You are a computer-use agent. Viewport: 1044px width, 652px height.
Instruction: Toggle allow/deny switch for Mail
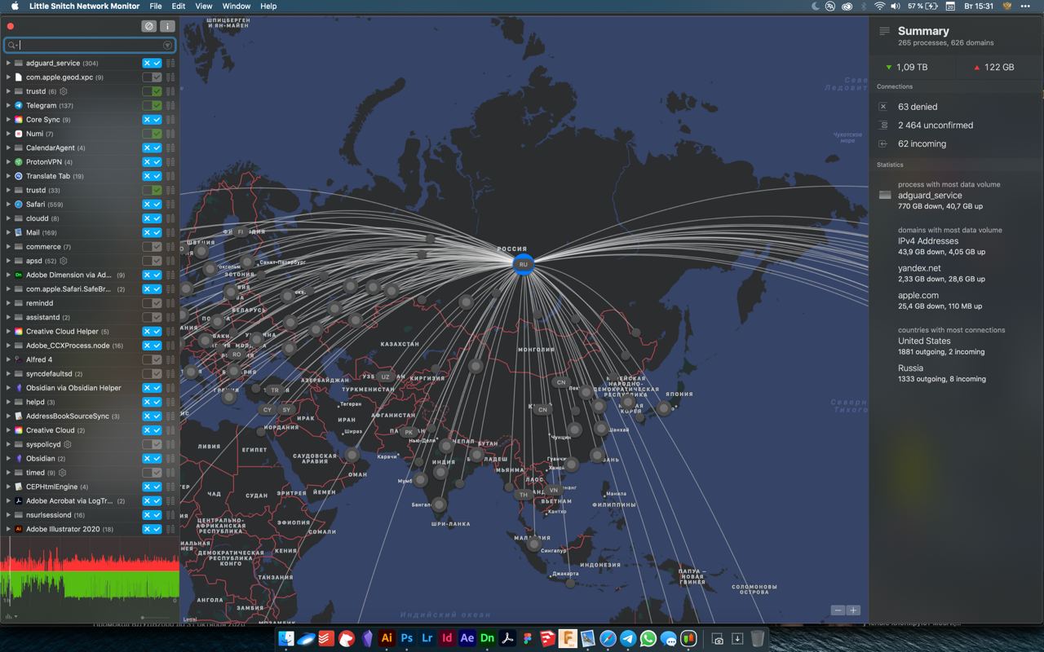point(152,232)
